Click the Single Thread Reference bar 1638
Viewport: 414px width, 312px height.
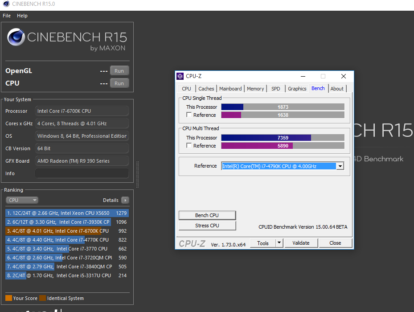pyautogui.click(x=283, y=115)
